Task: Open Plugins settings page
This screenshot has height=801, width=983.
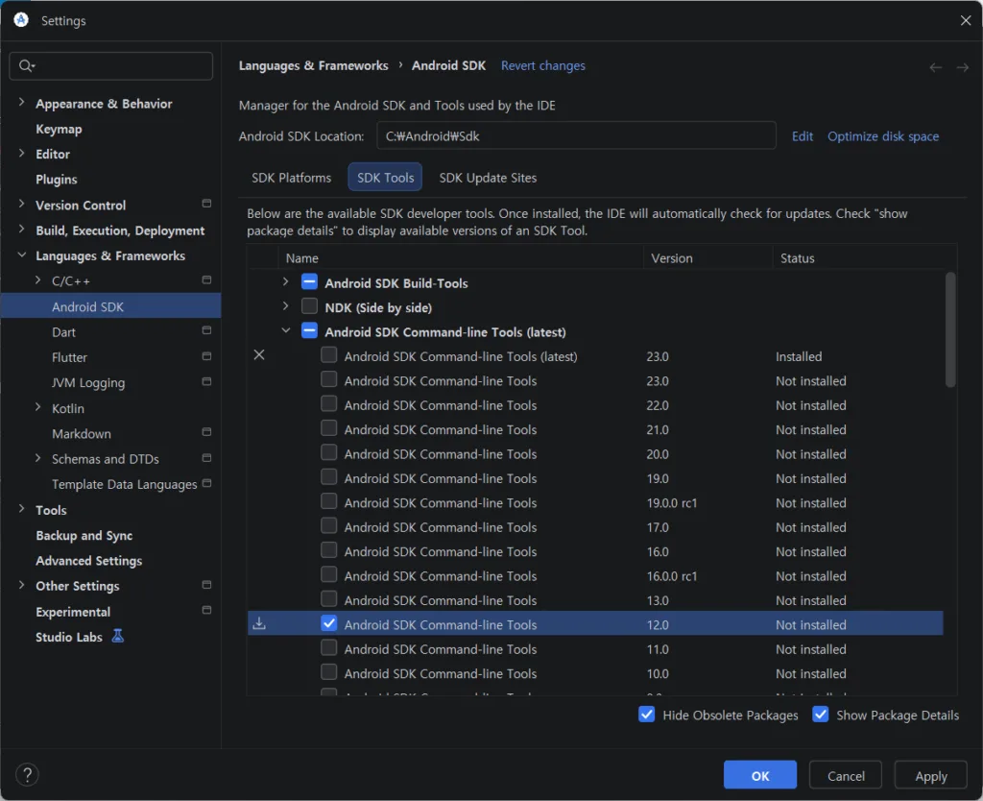Action: (x=57, y=180)
